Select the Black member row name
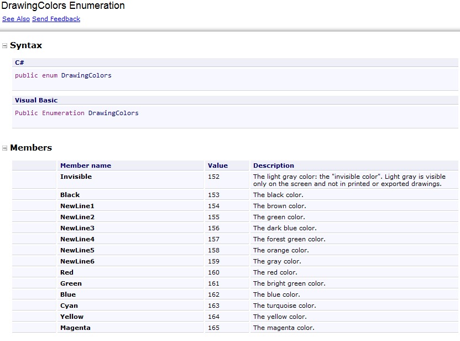This screenshot has width=460, height=341. click(x=70, y=195)
